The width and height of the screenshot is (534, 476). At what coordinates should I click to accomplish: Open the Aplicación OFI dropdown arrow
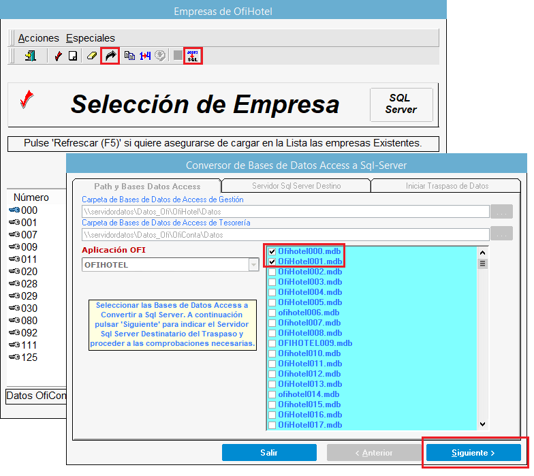tap(253, 264)
